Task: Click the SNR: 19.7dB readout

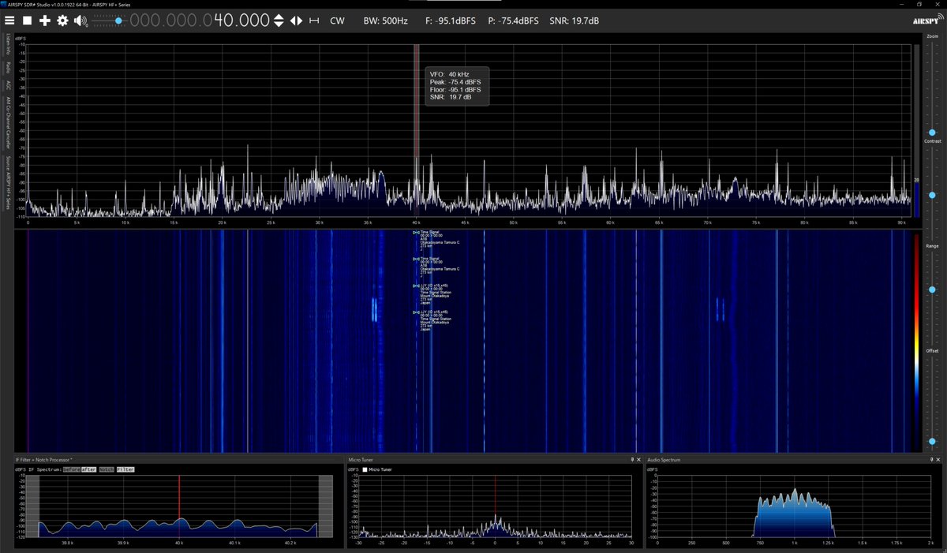Action: coord(575,21)
